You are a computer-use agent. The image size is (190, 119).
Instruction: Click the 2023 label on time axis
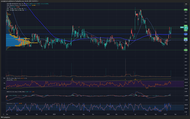pos(54,114)
